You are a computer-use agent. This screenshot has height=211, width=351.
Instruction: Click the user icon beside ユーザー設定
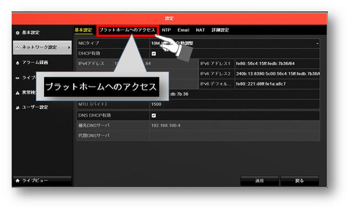pyautogui.click(x=18, y=108)
